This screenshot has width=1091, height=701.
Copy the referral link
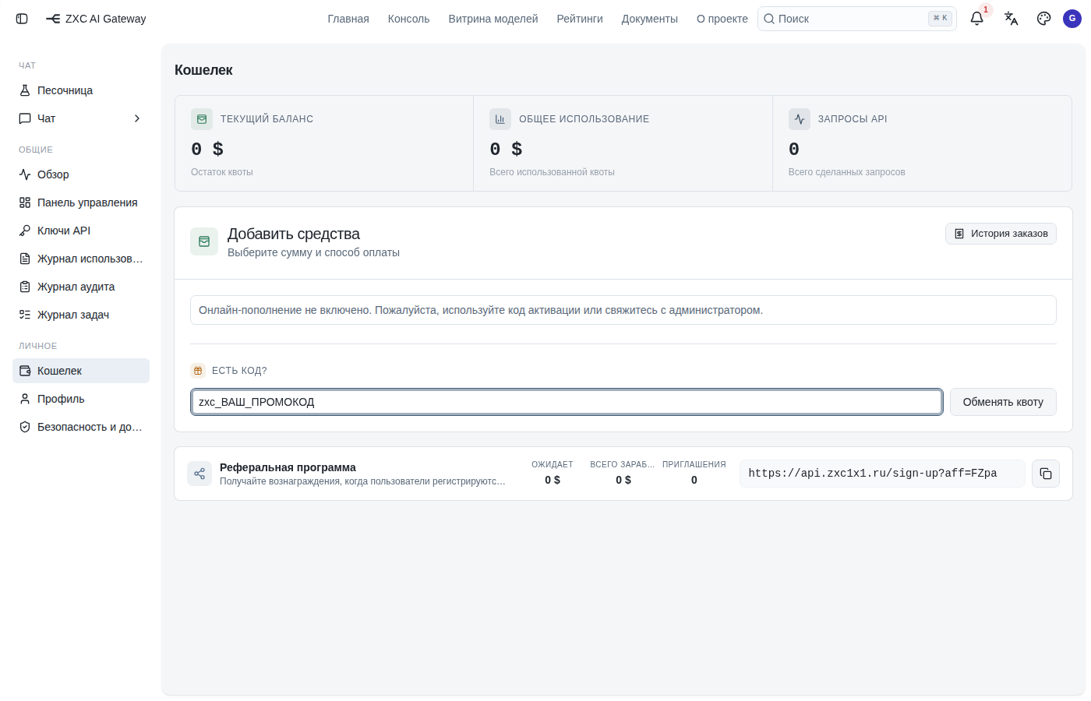(1046, 474)
